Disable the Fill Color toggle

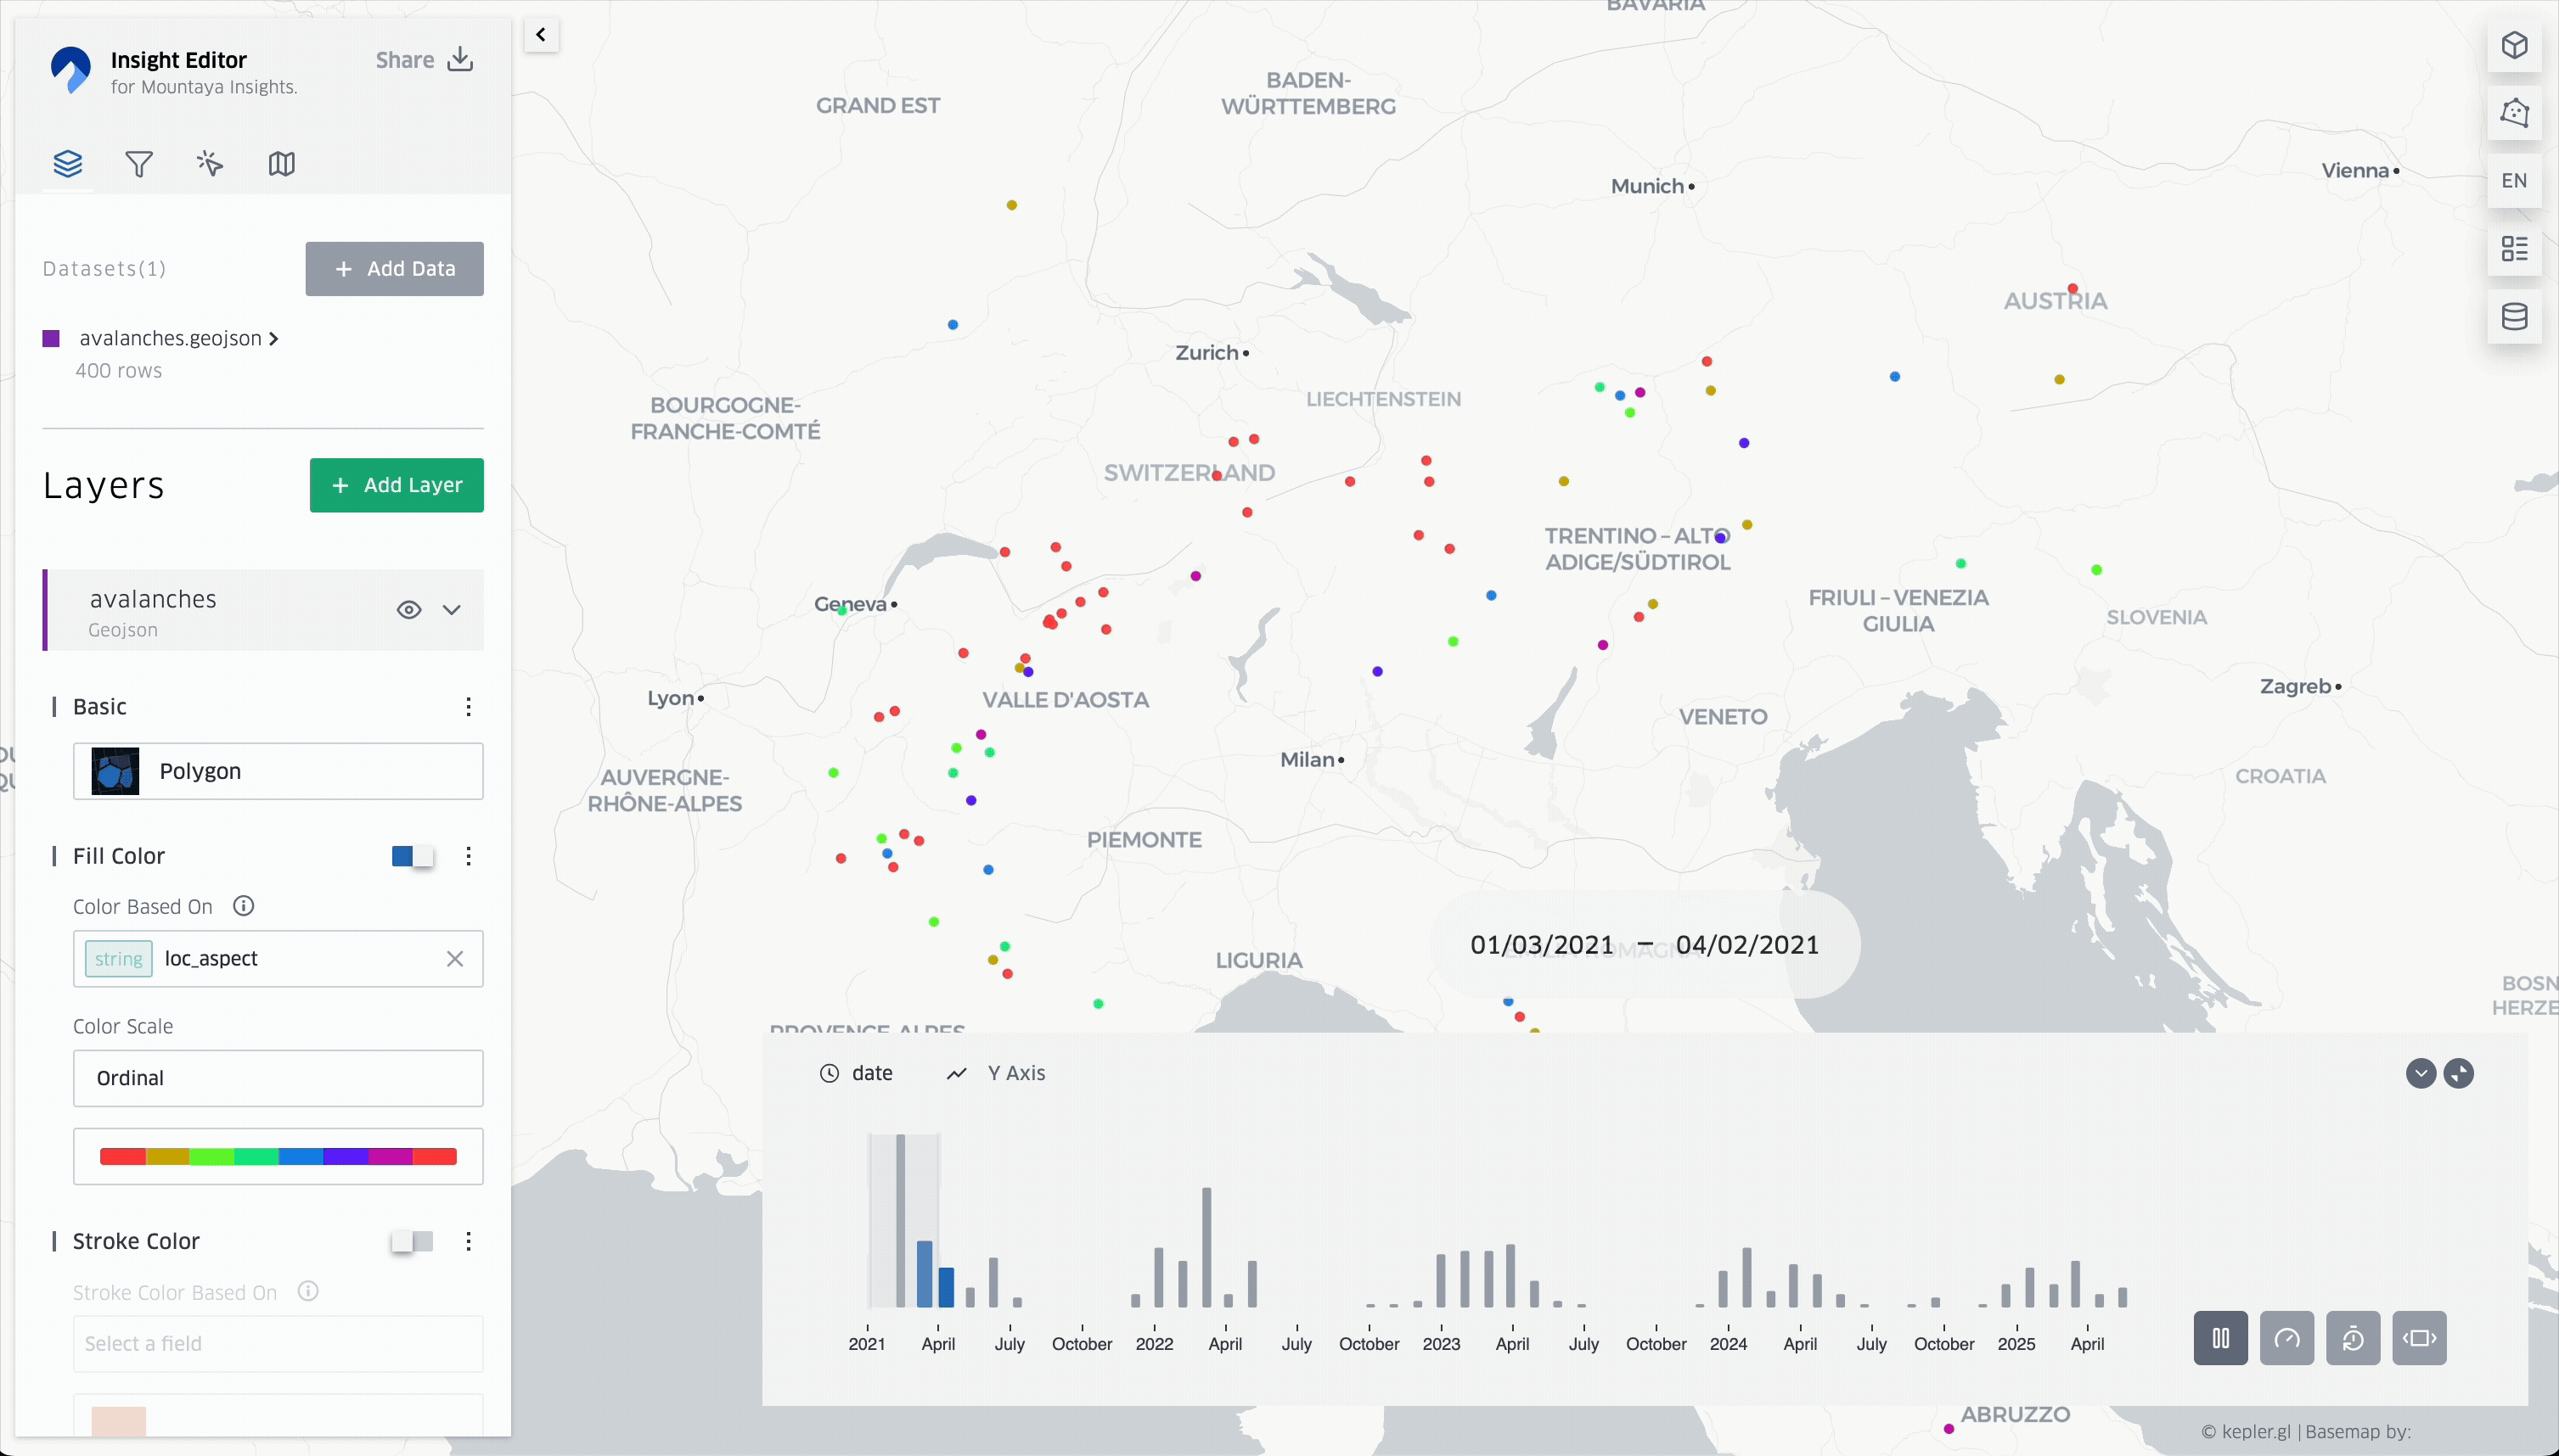(x=412, y=856)
